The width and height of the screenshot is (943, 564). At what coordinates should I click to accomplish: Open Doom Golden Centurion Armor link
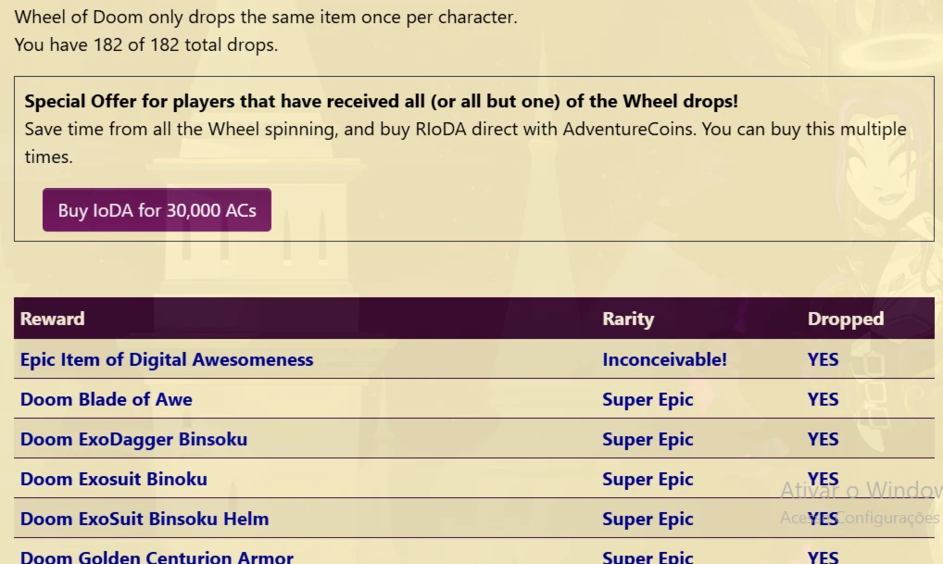tap(157, 557)
